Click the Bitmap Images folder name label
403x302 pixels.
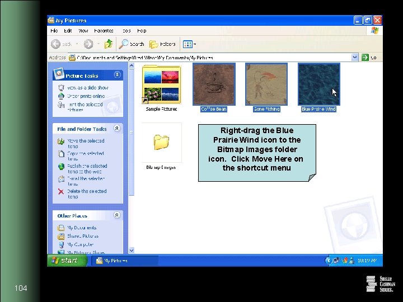[x=161, y=167]
